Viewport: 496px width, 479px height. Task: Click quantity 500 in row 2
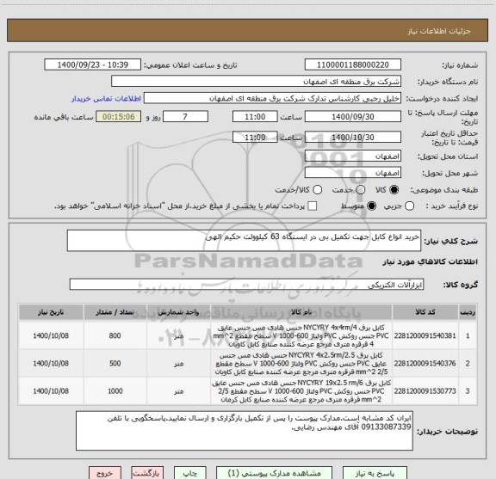click(115, 364)
